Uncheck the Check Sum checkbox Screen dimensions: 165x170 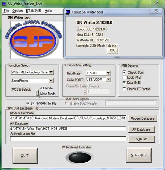pyautogui.click(x=124, y=72)
